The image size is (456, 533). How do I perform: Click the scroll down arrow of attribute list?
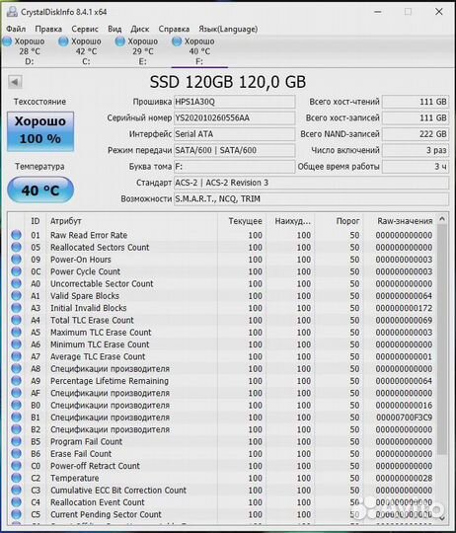[442, 518]
